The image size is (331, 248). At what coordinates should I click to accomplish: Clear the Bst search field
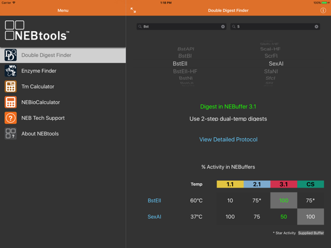pyautogui.click(x=223, y=26)
